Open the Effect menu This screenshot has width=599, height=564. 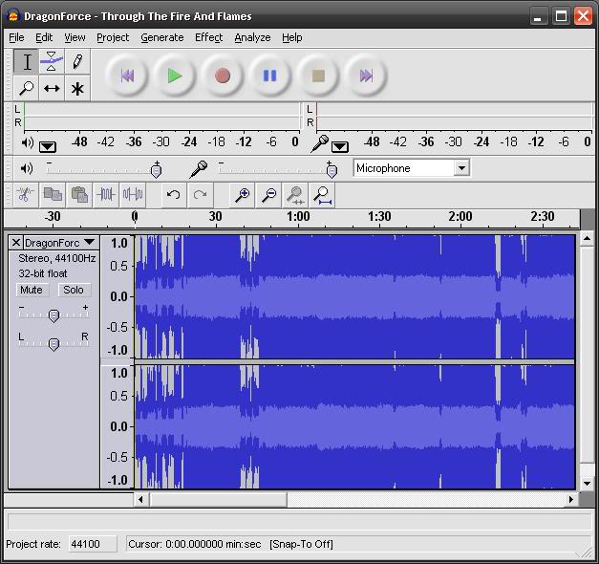click(x=208, y=37)
